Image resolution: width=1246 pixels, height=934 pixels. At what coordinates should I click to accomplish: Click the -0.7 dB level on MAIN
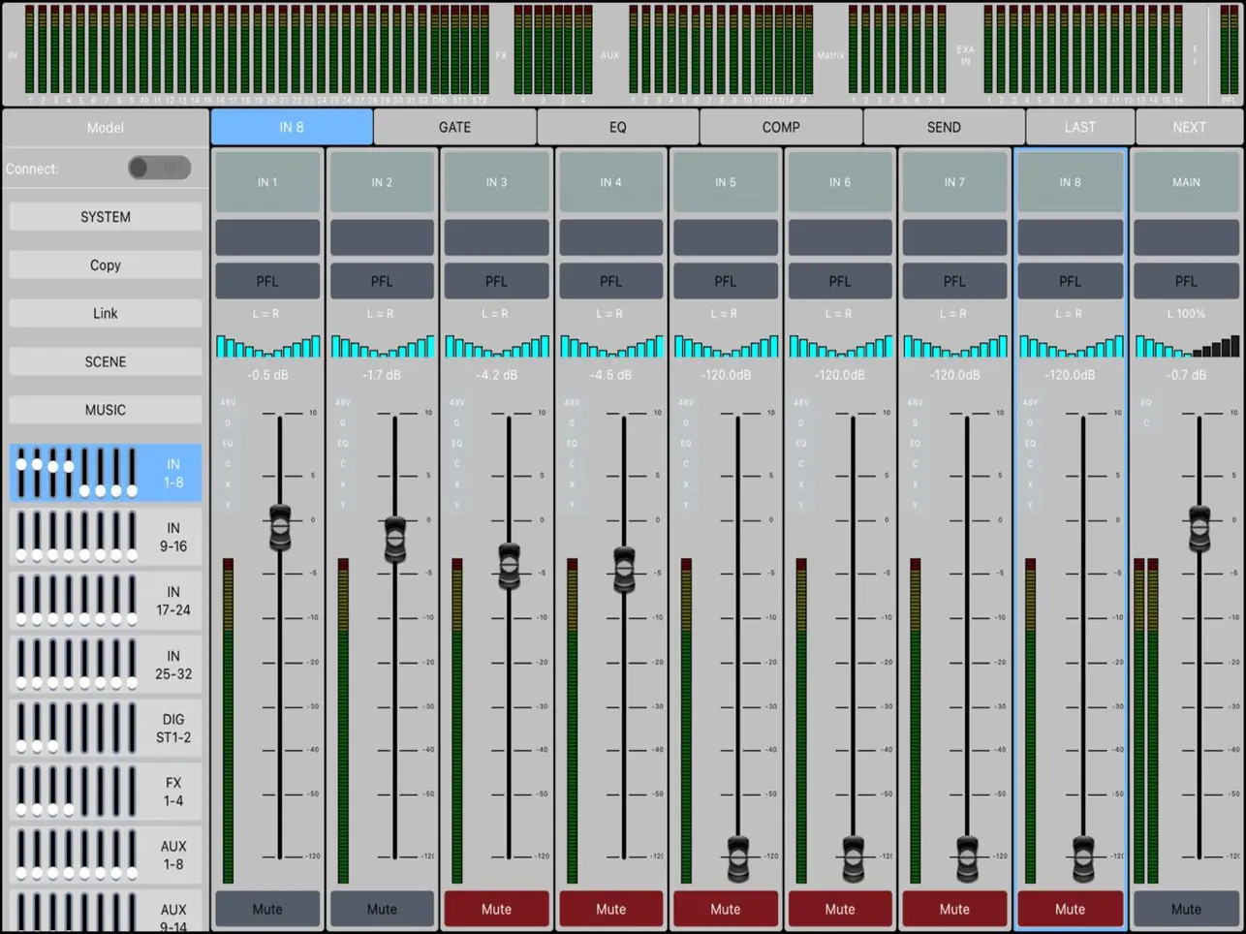(x=1186, y=375)
